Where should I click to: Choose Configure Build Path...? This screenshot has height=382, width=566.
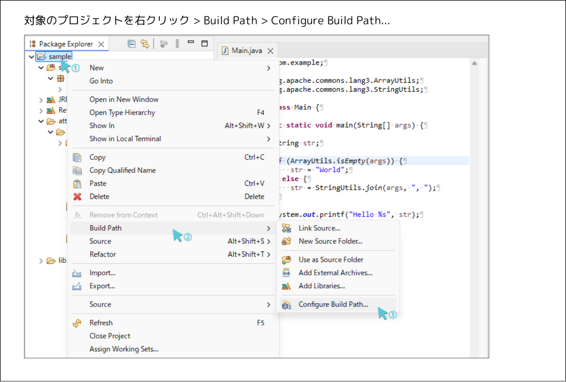pos(338,305)
